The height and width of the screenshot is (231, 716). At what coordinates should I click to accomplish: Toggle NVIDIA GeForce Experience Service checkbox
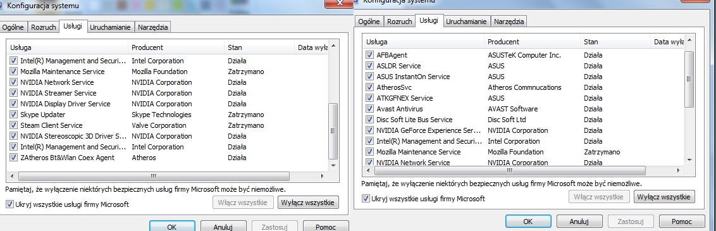(369, 130)
